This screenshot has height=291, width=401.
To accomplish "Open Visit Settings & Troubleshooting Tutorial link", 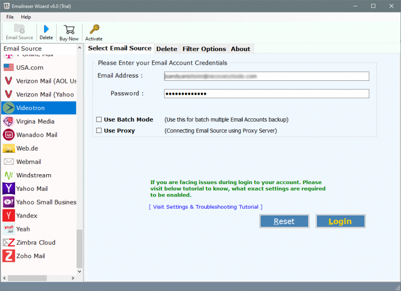I will (x=206, y=207).
